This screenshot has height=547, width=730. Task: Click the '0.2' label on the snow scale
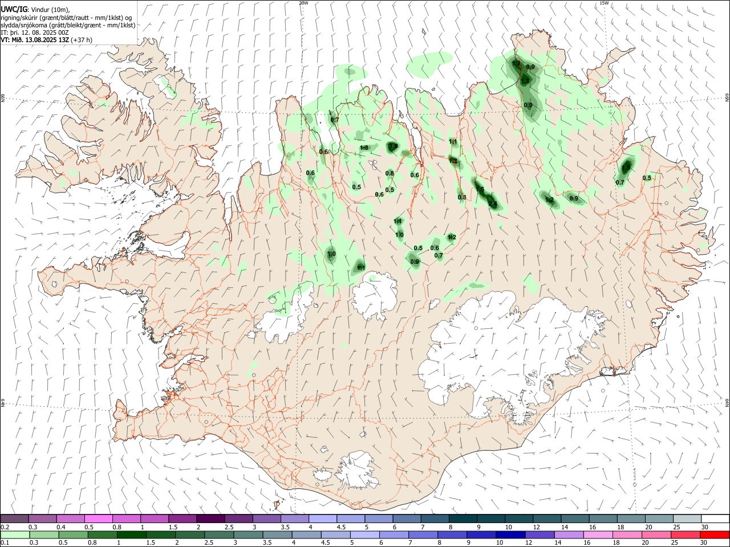[x=5, y=527]
